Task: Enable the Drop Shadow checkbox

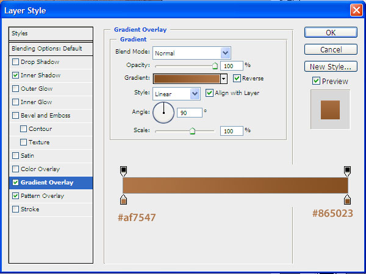Action: [15, 62]
